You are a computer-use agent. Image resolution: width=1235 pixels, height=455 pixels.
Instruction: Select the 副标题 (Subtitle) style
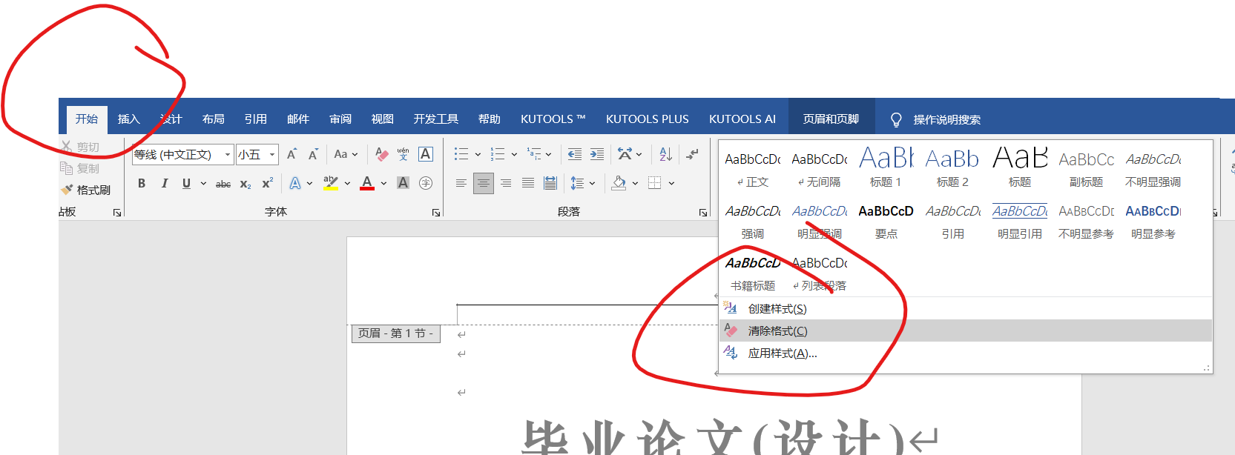[1086, 167]
